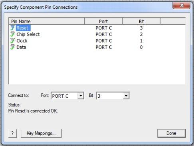This screenshot has height=146, width=194.
Task: Click the Done button
Action: (171, 133)
